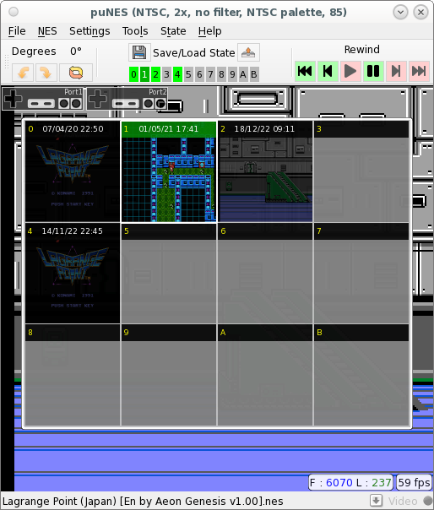
Task: Select save slot B in toolbar
Action: (x=254, y=74)
